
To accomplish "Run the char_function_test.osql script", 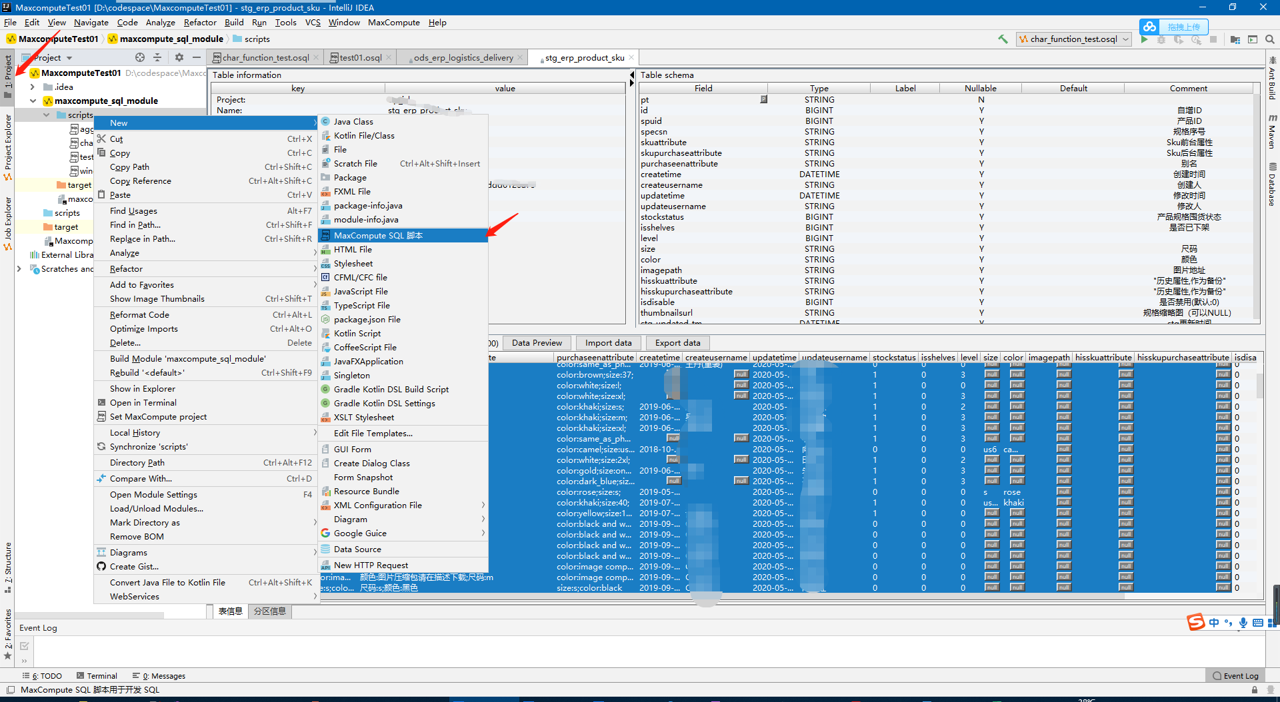I will [x=1144, y=39].
